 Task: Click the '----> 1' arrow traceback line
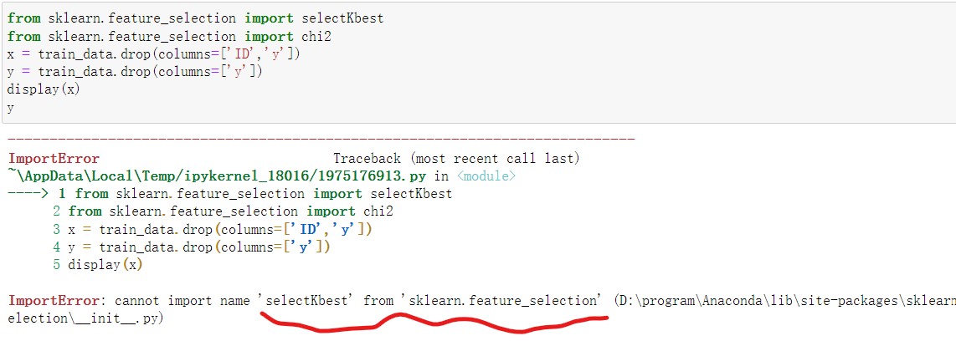(230, 194)
